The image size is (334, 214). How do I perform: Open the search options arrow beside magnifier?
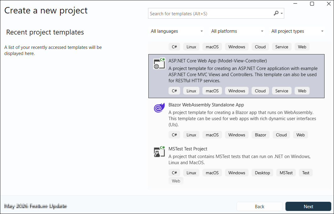tap(281, 13)
